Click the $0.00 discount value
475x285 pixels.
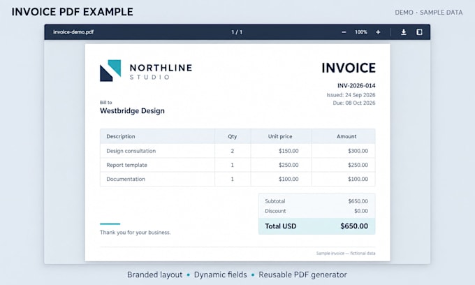point(361,211)
